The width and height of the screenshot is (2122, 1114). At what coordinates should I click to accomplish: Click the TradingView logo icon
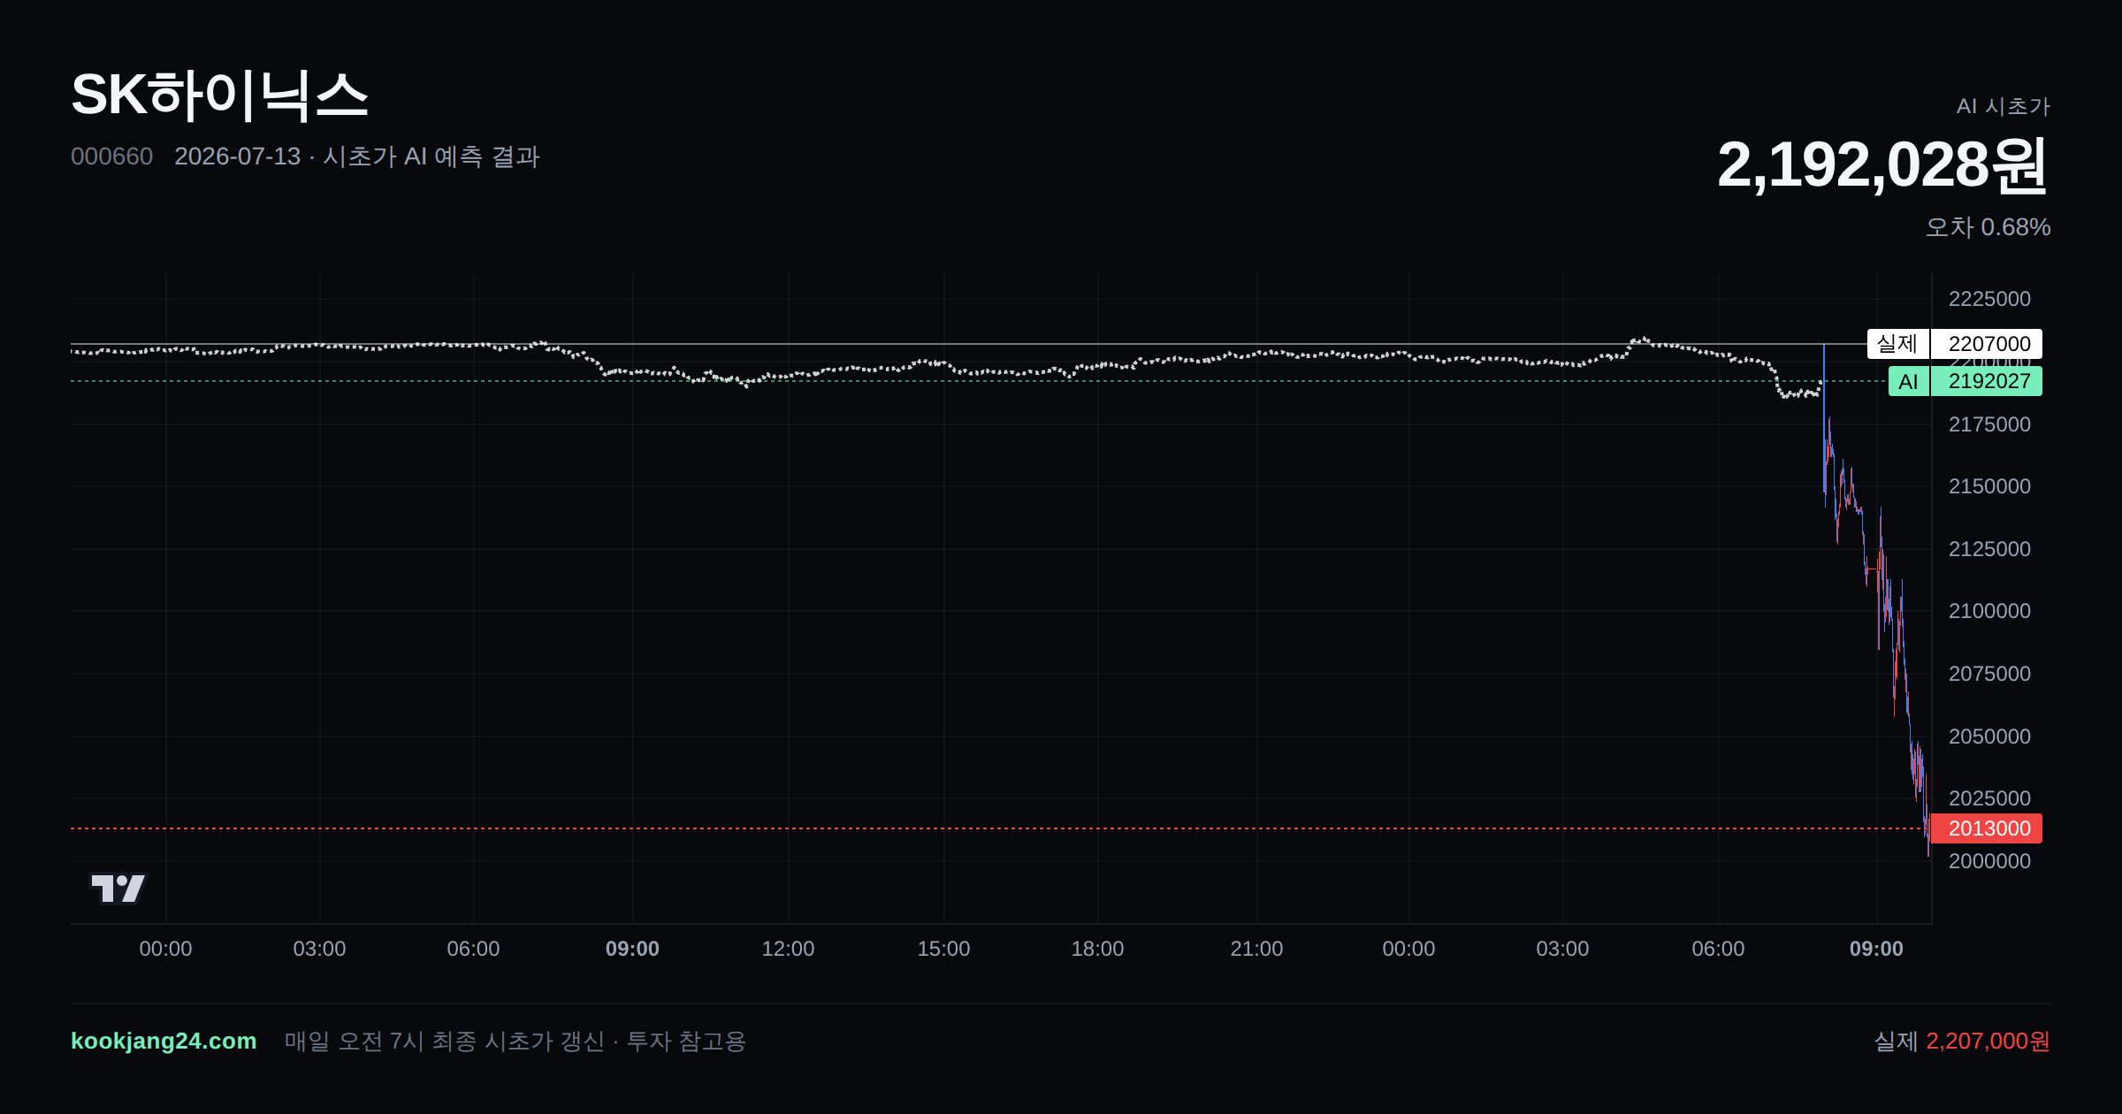pos(118,888)
